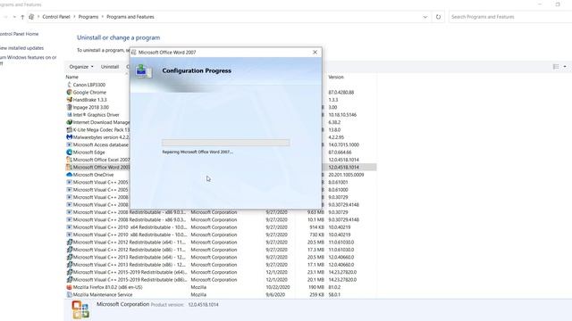
Task: Click the change view icon in toolbar
Action: [x=556, y=67]
